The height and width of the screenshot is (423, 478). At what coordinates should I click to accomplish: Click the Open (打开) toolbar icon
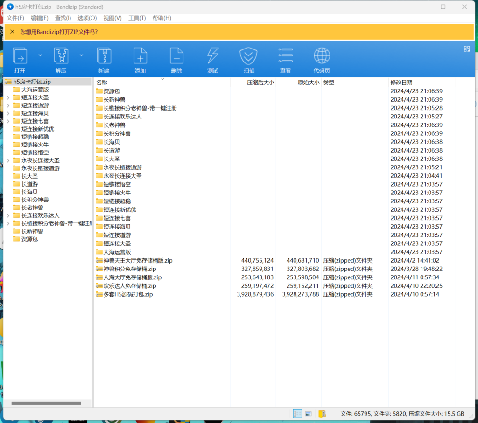[x=20, y=56]
